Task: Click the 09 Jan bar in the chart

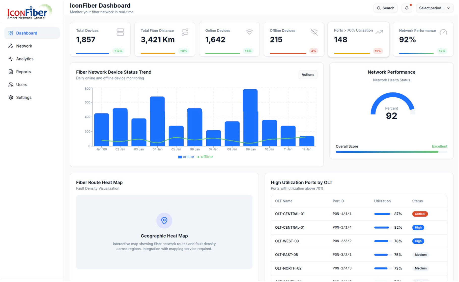Action: [250, 118]
